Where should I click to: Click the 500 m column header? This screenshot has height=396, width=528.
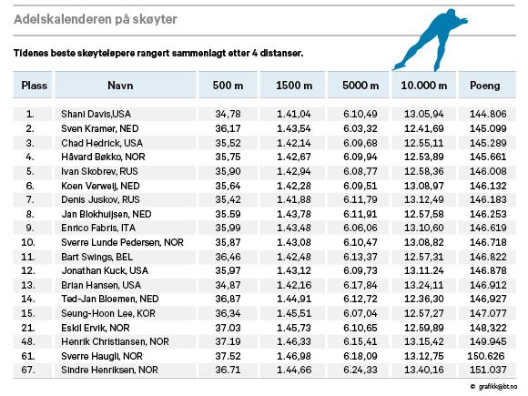(228, 86)
